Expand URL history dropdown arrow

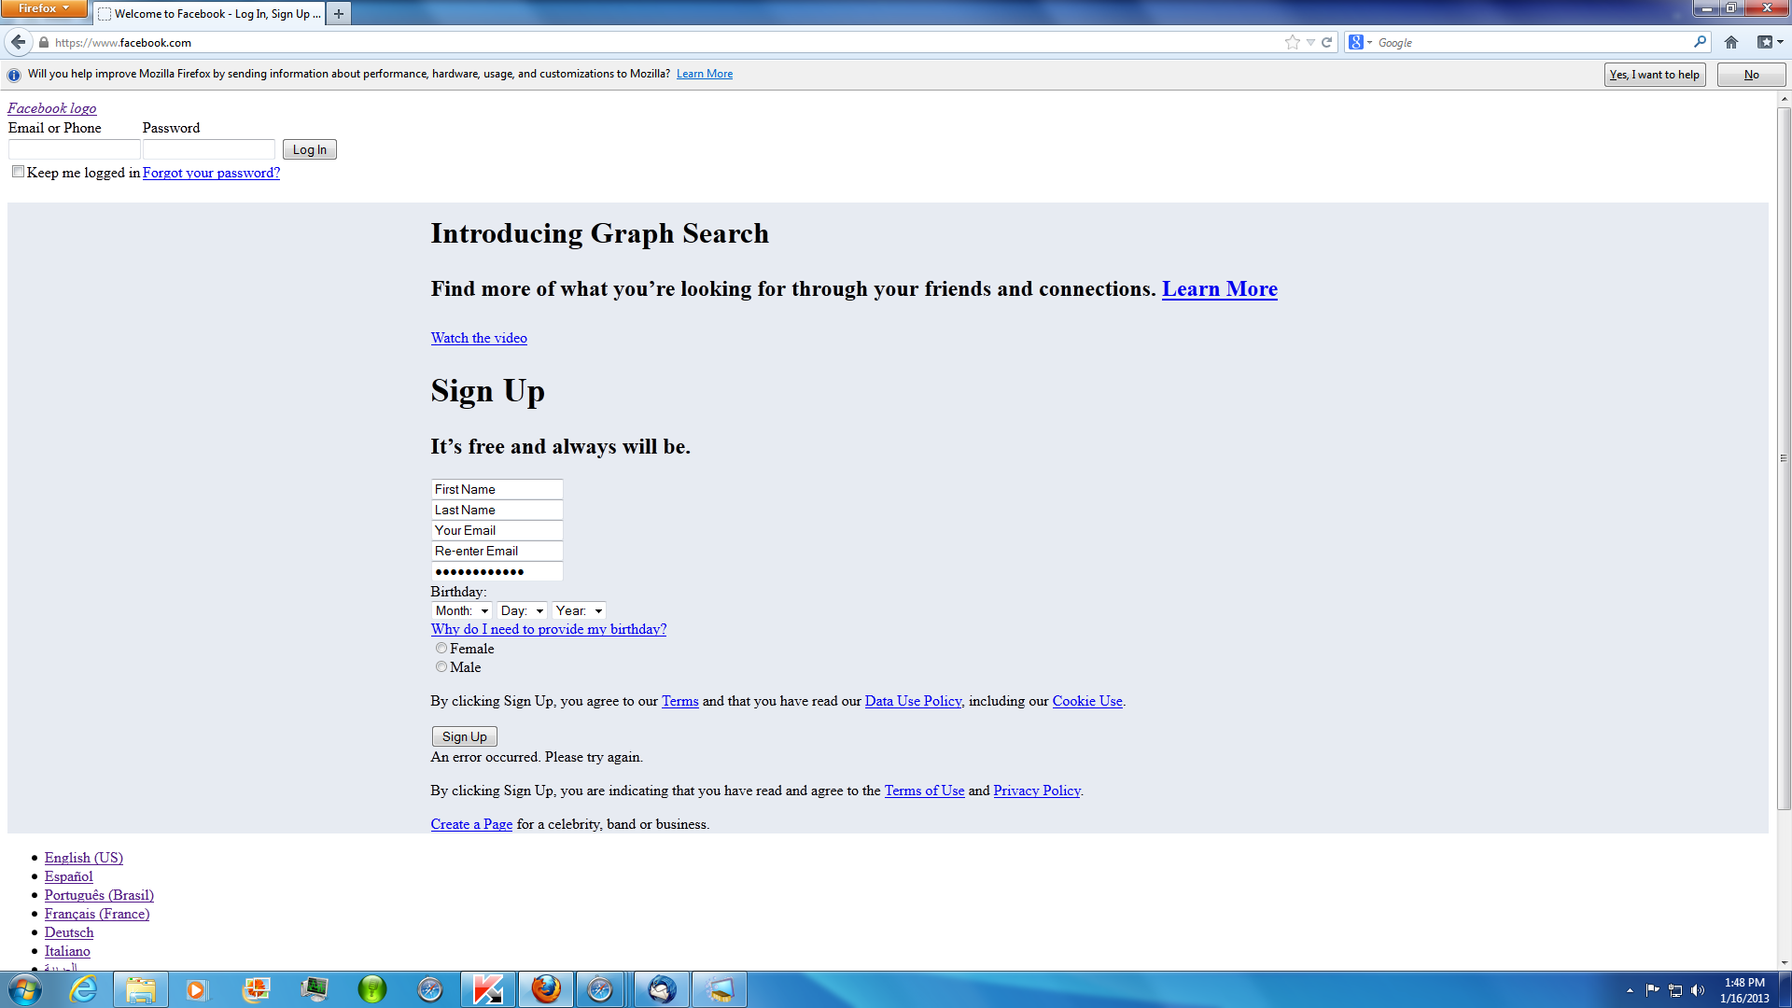coord(1310,42)
